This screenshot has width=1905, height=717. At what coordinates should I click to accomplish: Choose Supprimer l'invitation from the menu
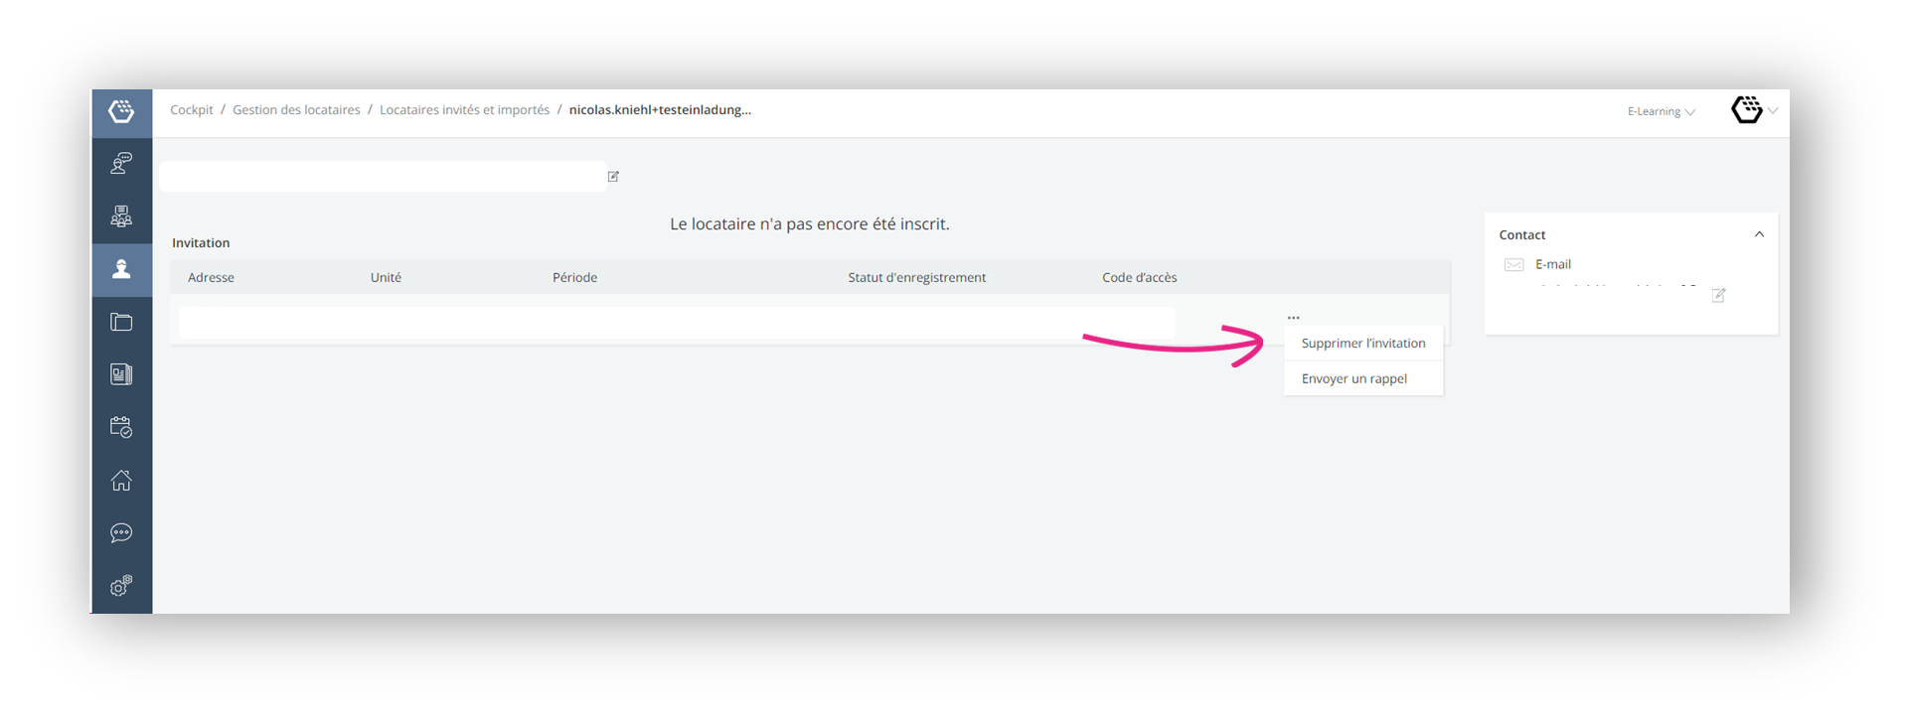(x=1363, y=344)
